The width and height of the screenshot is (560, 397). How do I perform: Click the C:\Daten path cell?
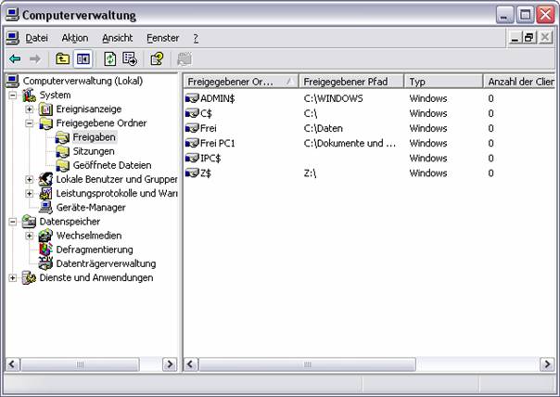324,128
